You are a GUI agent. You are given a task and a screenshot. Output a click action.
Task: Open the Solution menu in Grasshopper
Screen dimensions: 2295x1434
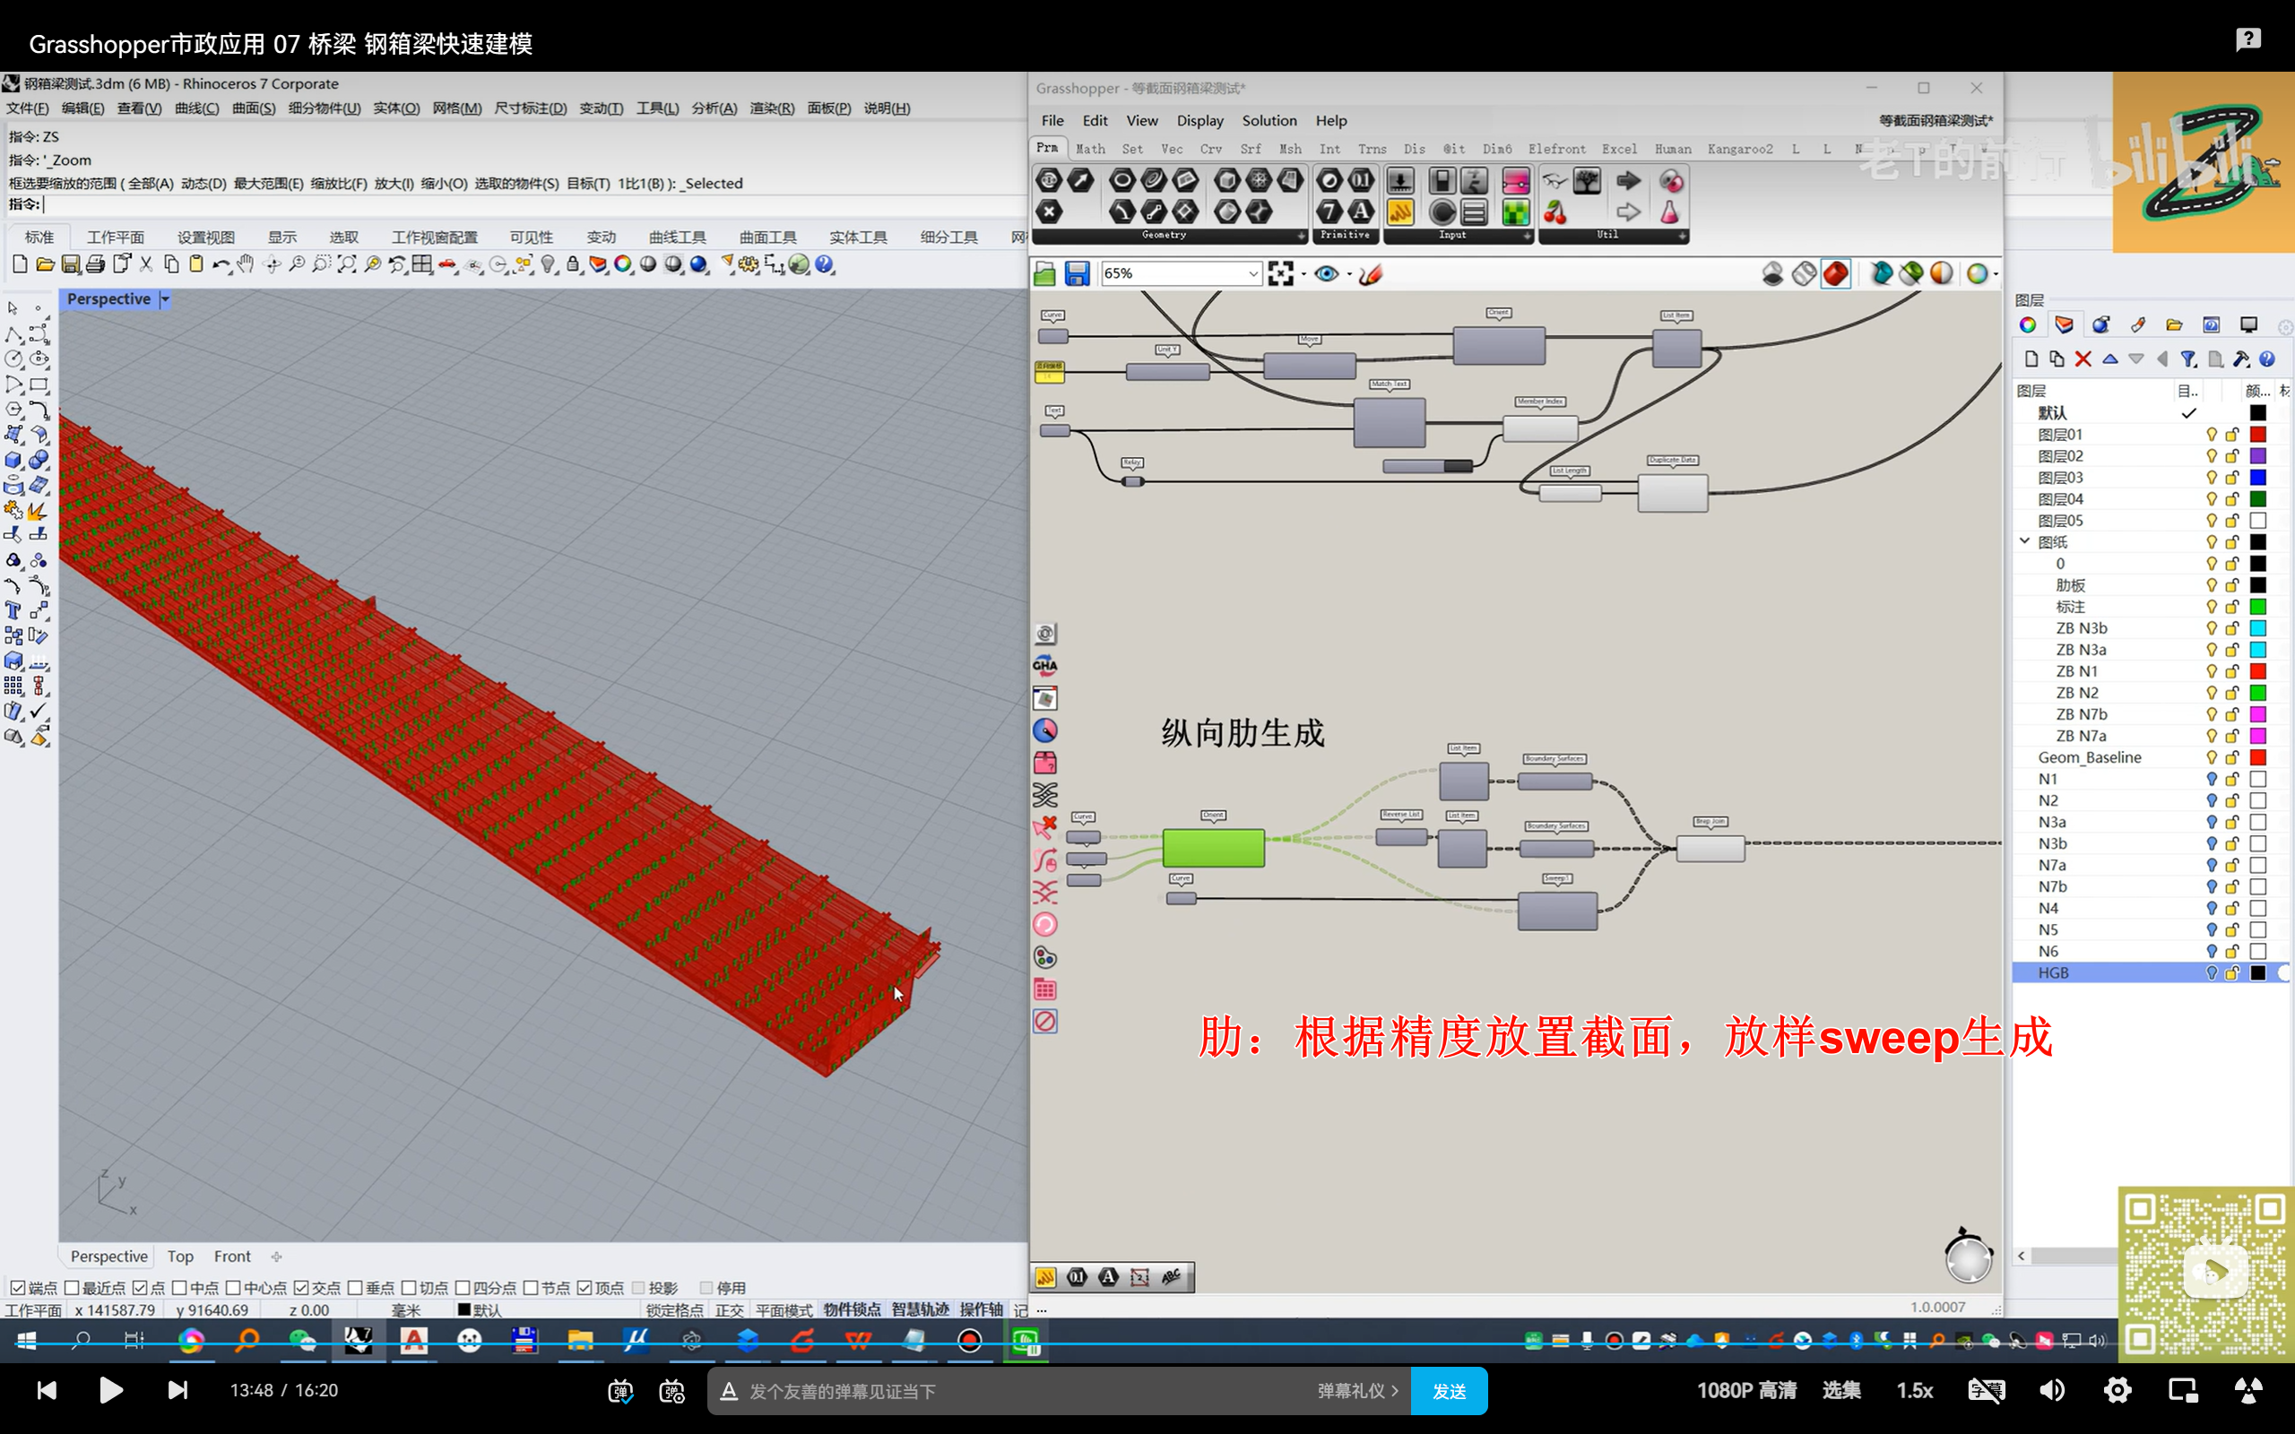[1268, 120]
